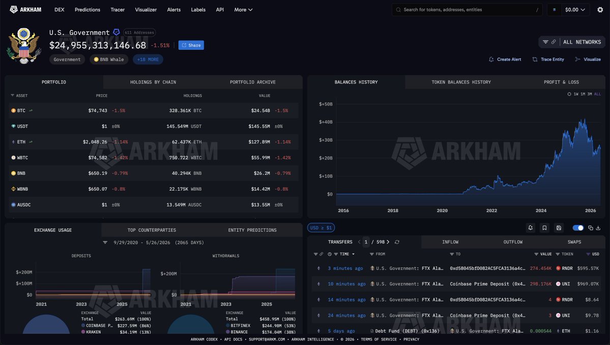Click the Government tag
Image resolution: width=610 pixels, height=345 pixels.
coord(67,60)
